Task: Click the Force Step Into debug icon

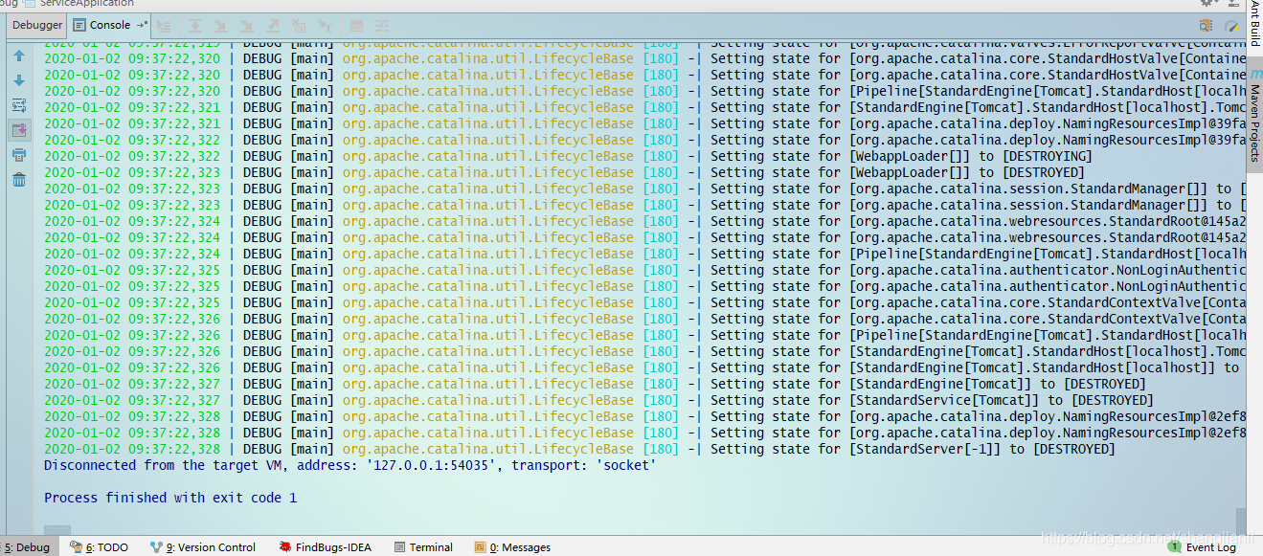Action: pyautogui.click(x=247, y=26)
